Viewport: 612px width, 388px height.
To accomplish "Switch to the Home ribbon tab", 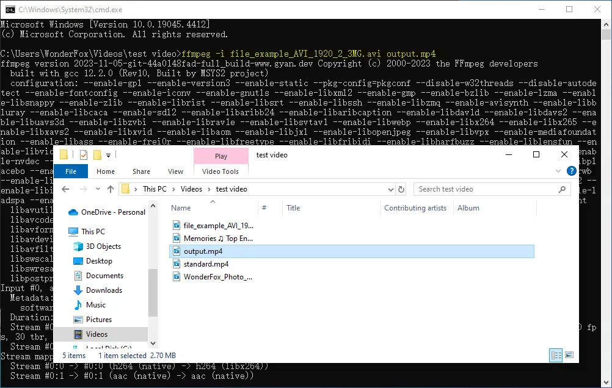I will 106,171.
